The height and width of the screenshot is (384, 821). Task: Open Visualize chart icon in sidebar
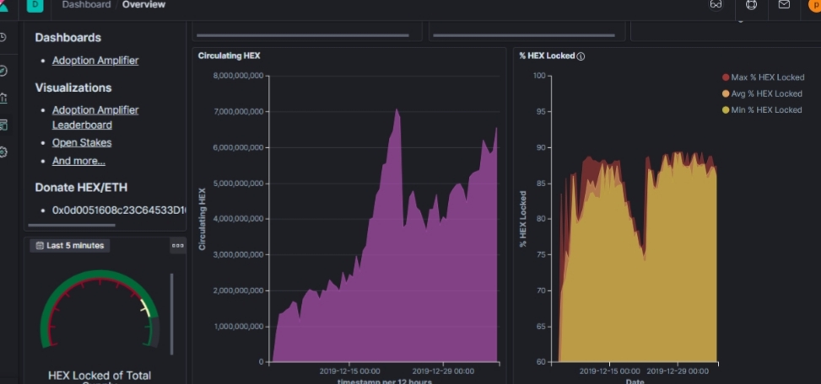(3, 98)
